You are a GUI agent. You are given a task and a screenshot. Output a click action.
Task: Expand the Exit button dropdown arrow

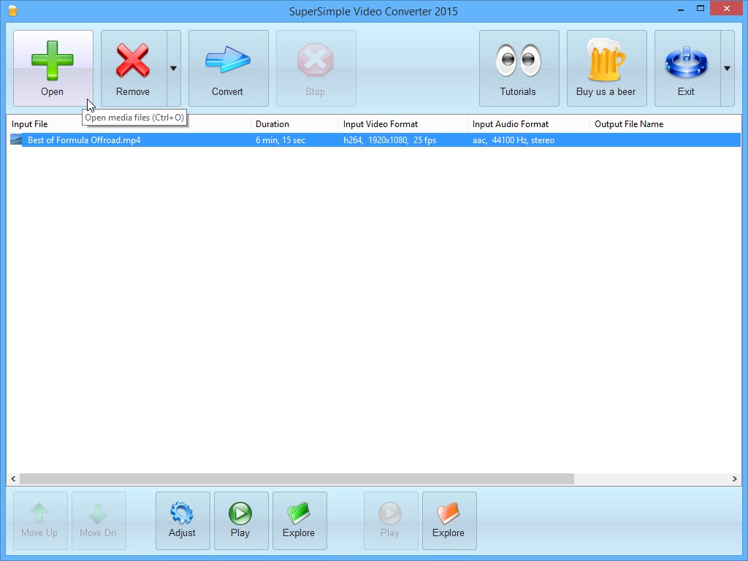727,68
